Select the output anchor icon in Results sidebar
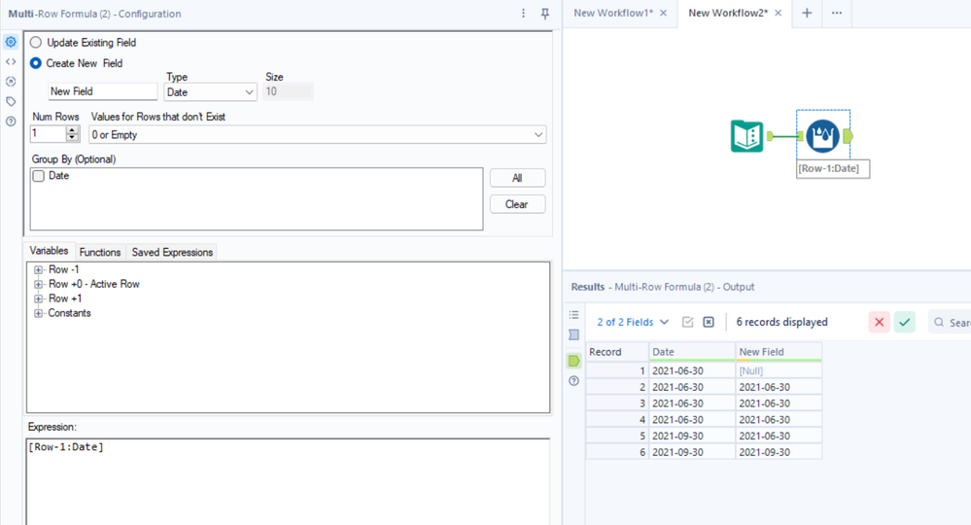Image resolution: width=971 pixels, height=525 pixels. coord(574,361)
